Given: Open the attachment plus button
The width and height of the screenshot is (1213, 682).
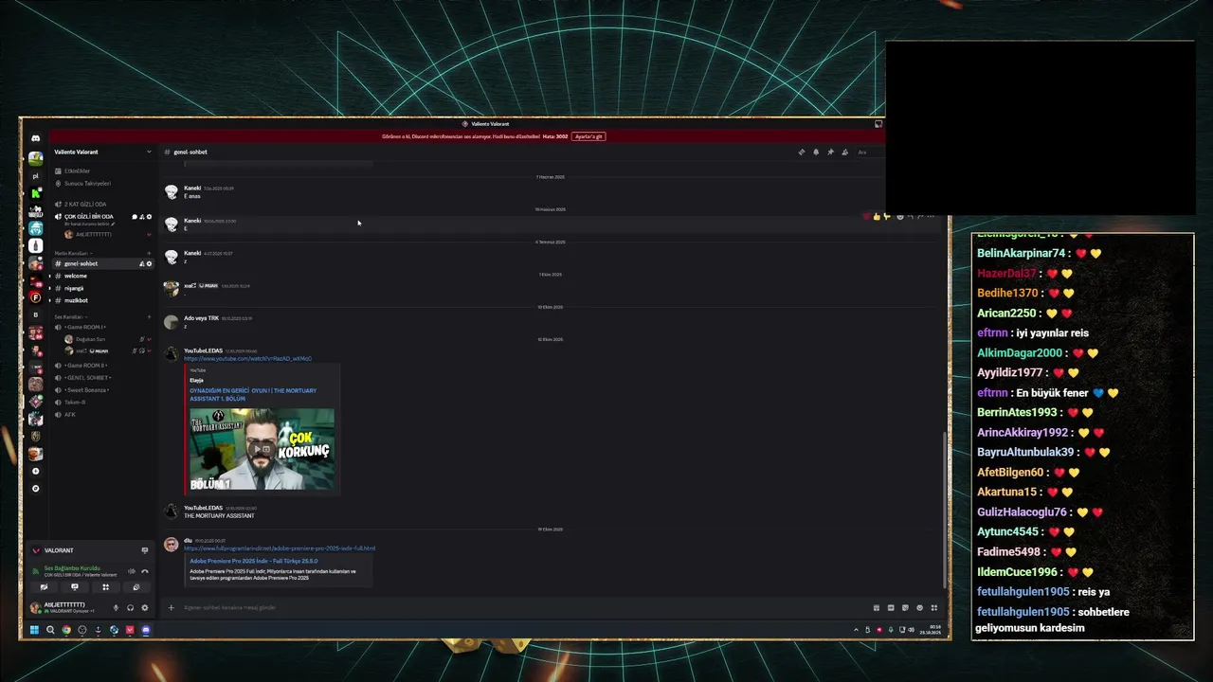Looking at the screenshot, I should (172, 607).
